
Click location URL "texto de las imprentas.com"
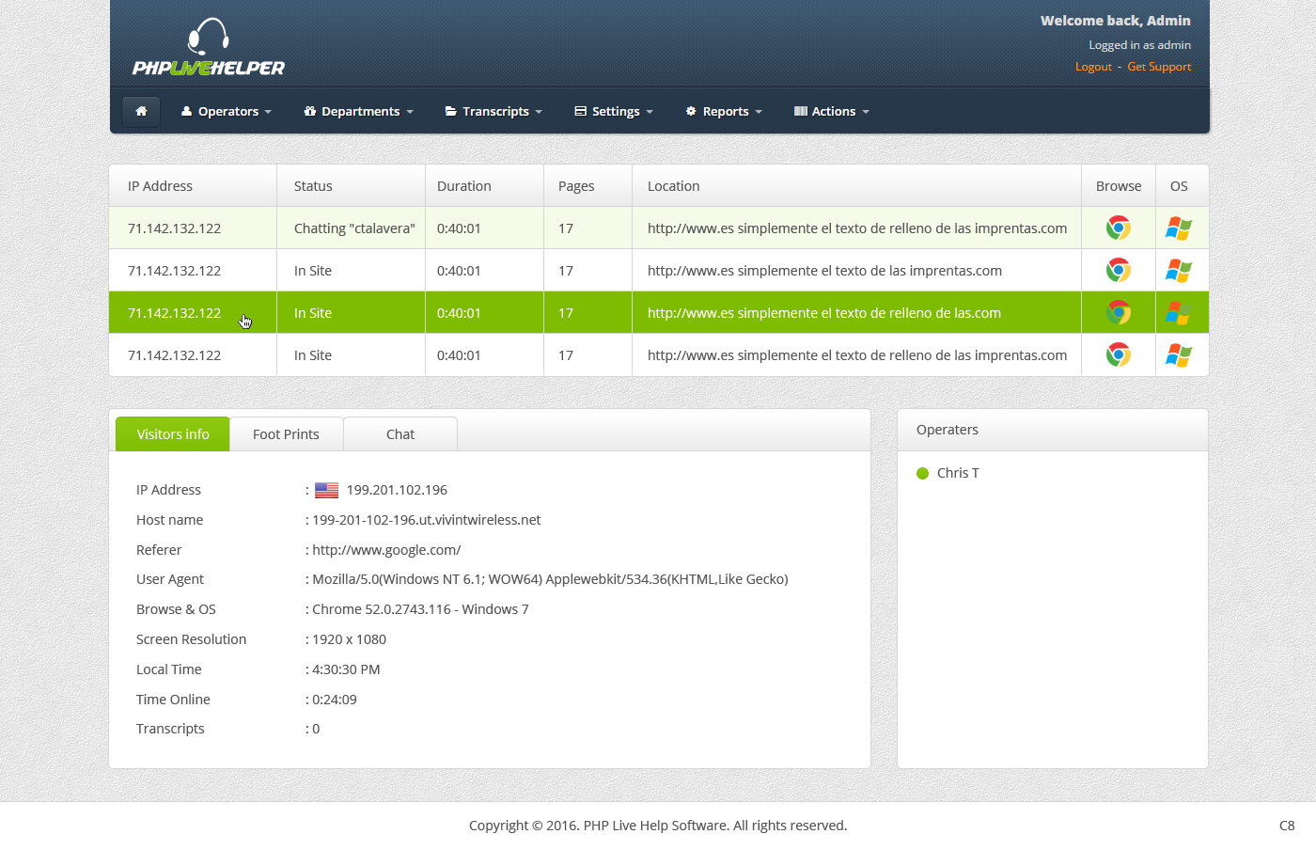[824, 271]
